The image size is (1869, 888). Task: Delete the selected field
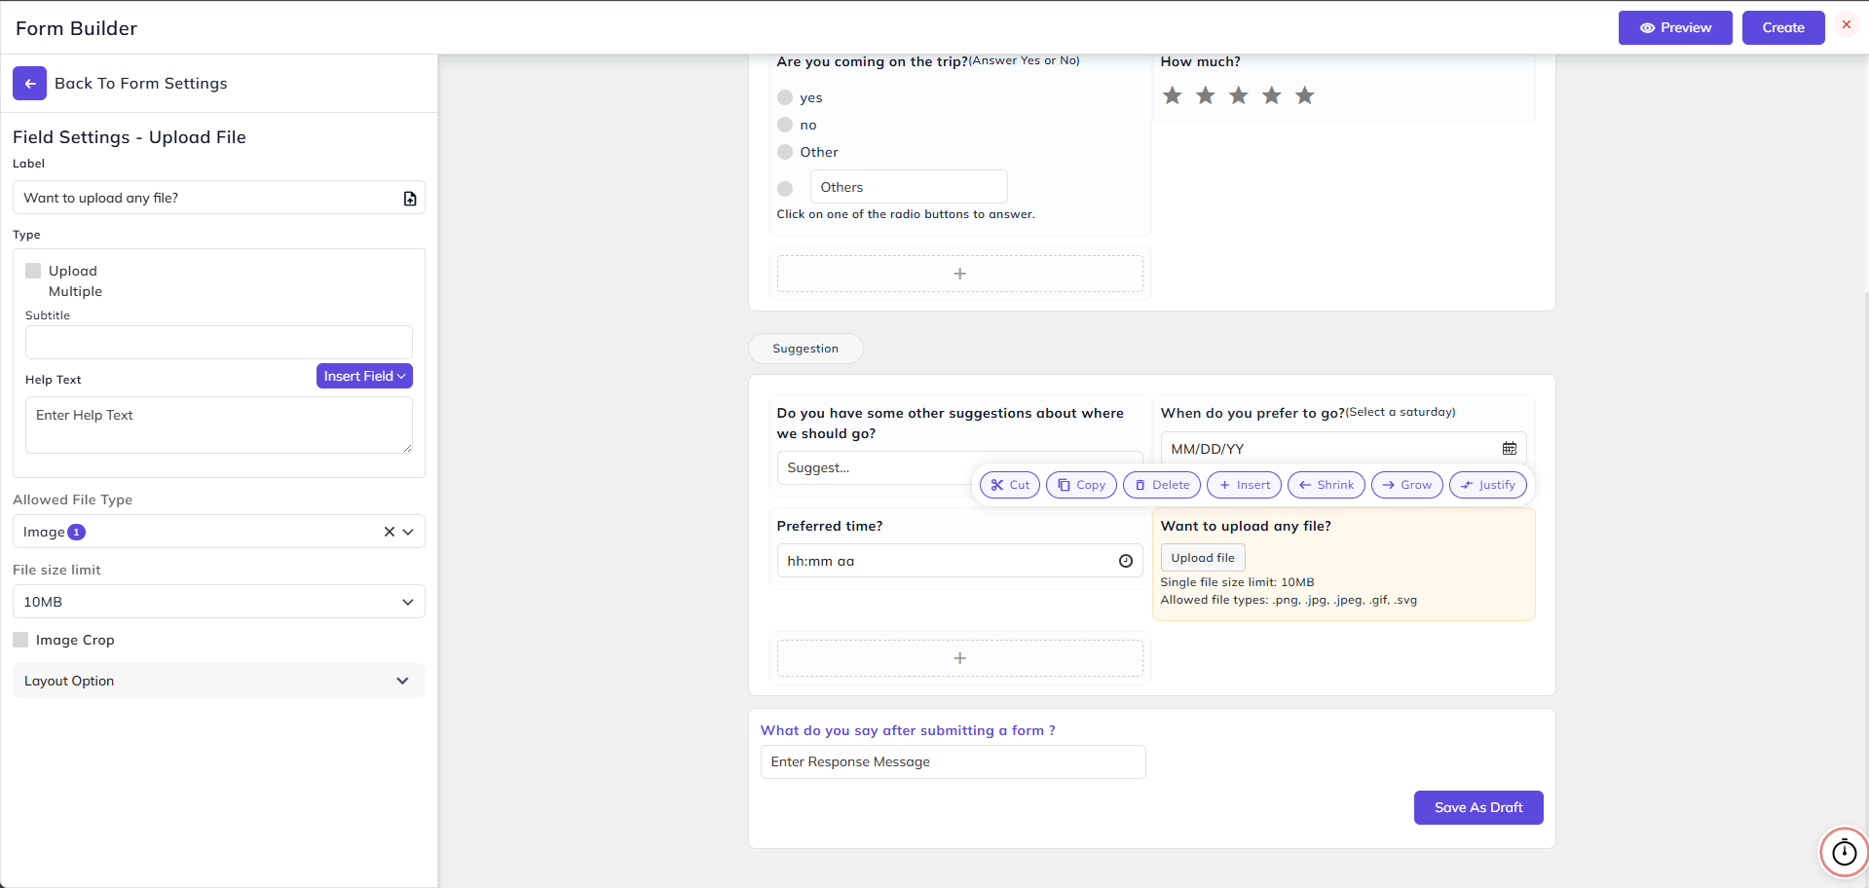1162,485
